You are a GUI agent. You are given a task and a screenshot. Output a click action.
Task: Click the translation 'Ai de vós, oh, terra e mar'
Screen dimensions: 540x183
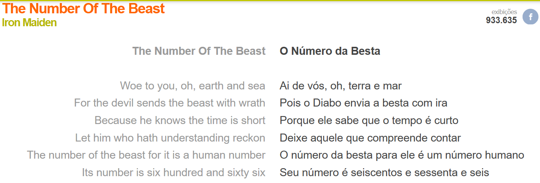(x=340, y=86)
